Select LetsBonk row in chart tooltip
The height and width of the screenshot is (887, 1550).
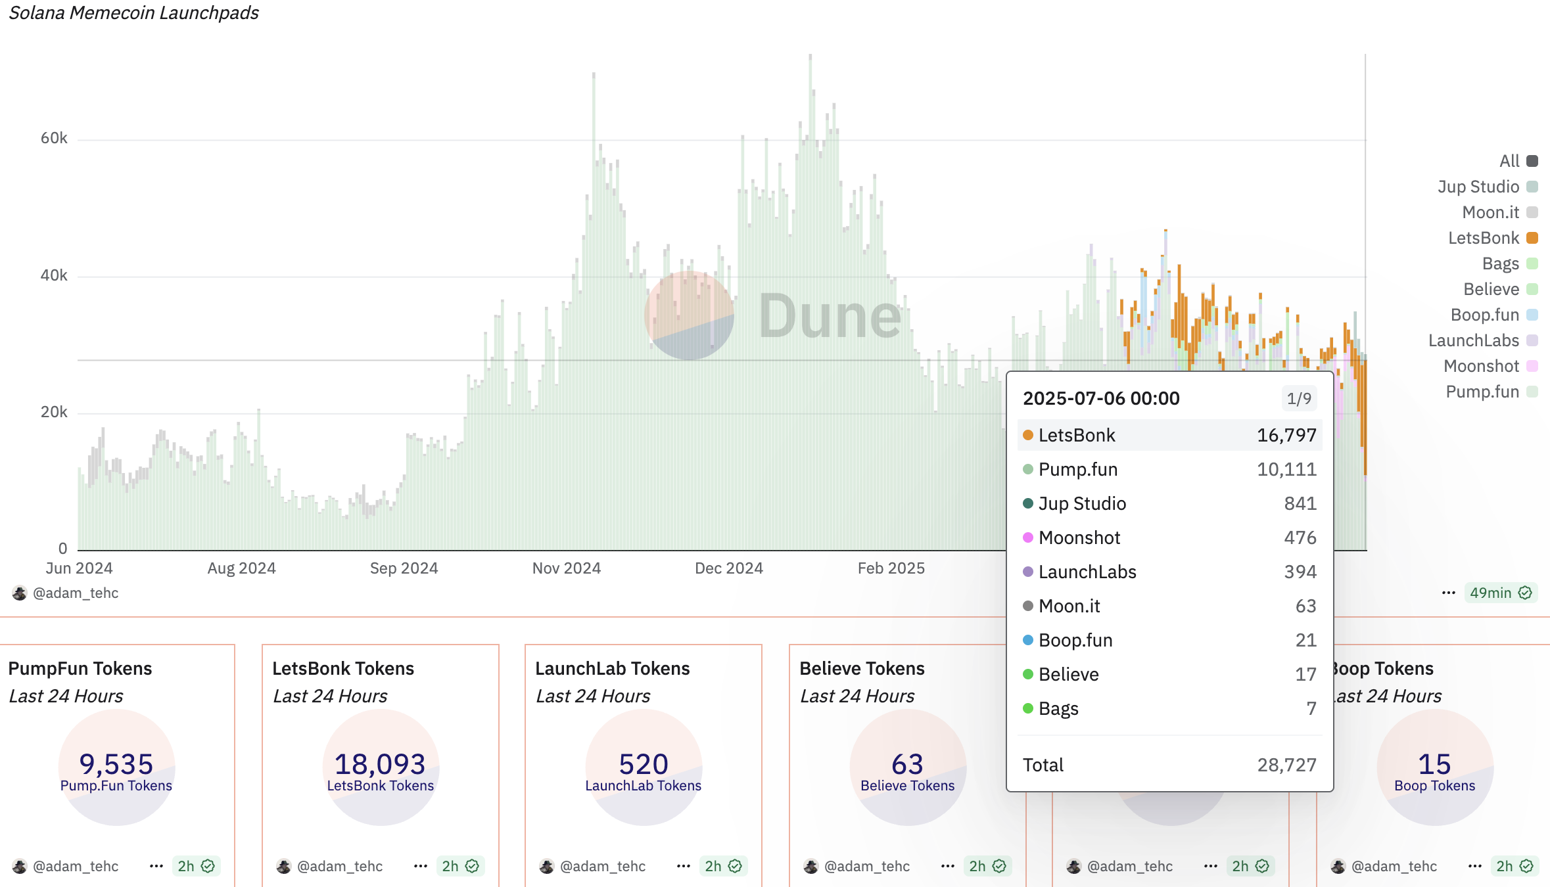[x=1169, y=435]
